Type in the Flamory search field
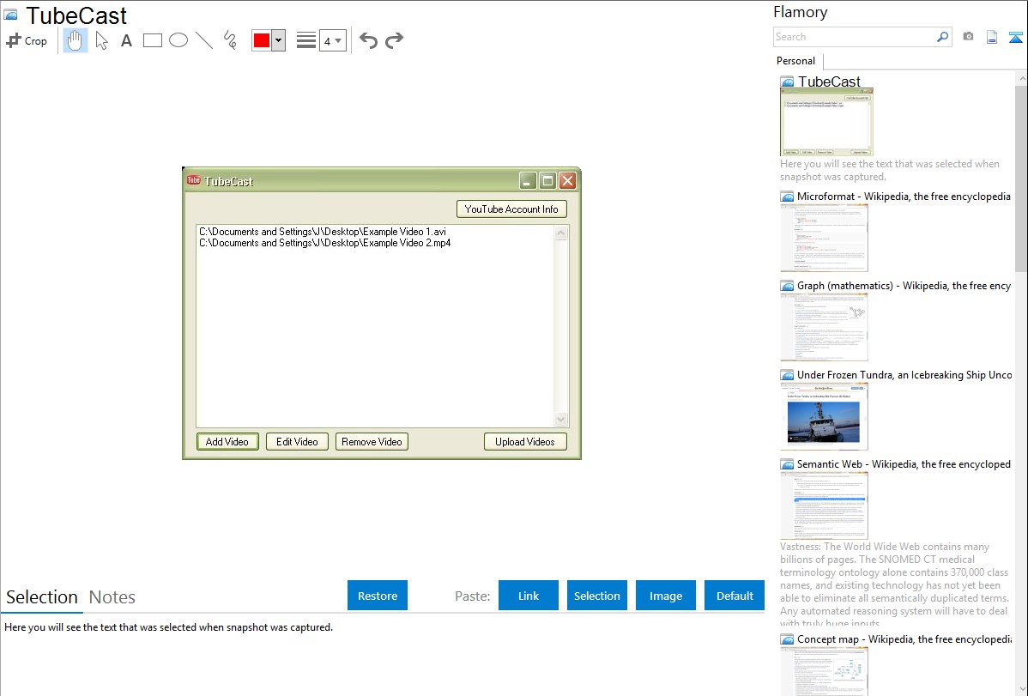This screenshot has height=696, width=1028. [854, 37]
